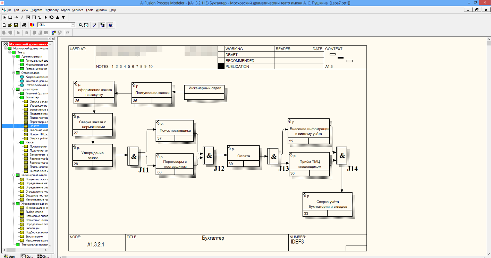Open the Diagram menu
491x258 pixels.
tap(36, 10)
